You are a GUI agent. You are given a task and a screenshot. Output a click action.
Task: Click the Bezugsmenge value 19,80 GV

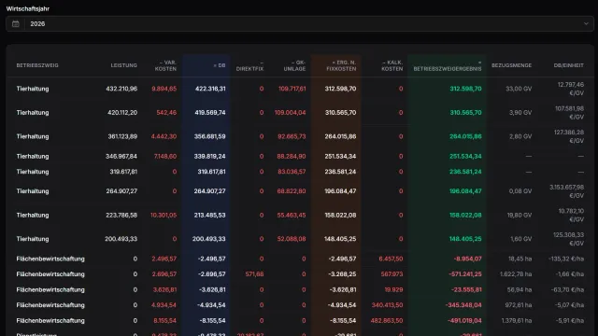520,216
